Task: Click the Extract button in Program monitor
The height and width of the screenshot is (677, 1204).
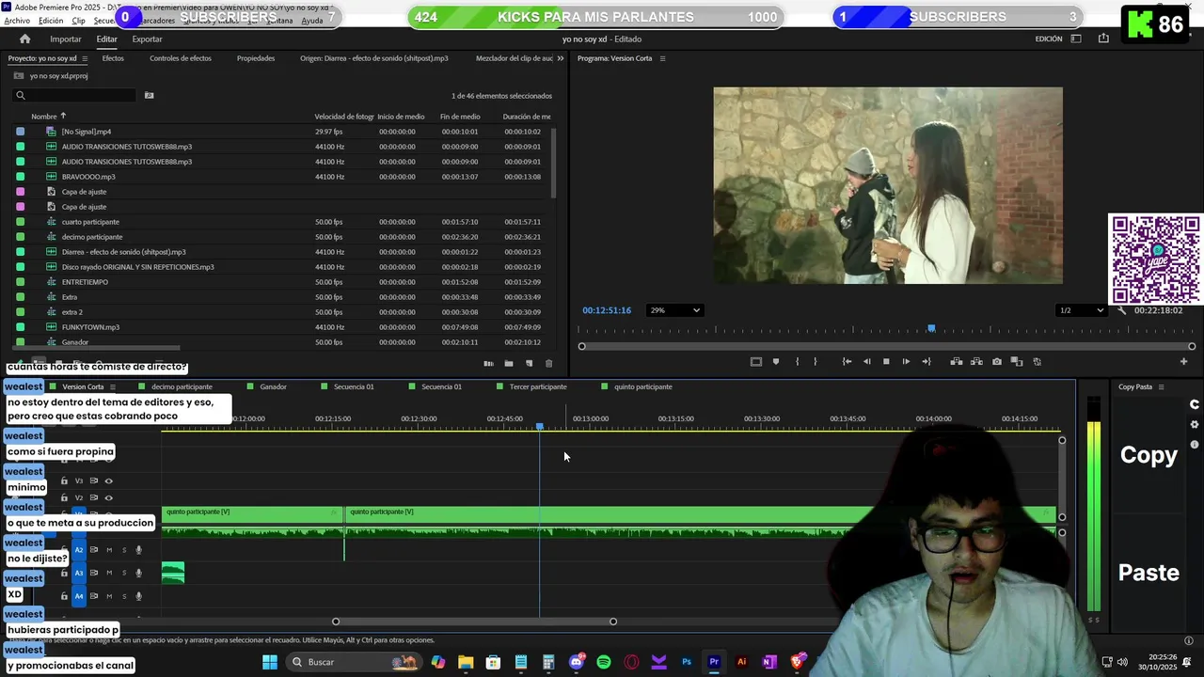Action: 976,361
